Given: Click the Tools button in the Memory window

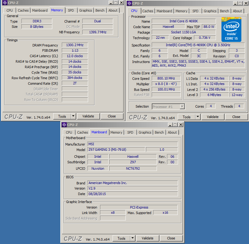Looking at the screenshot, I should [x=62, y=116].
